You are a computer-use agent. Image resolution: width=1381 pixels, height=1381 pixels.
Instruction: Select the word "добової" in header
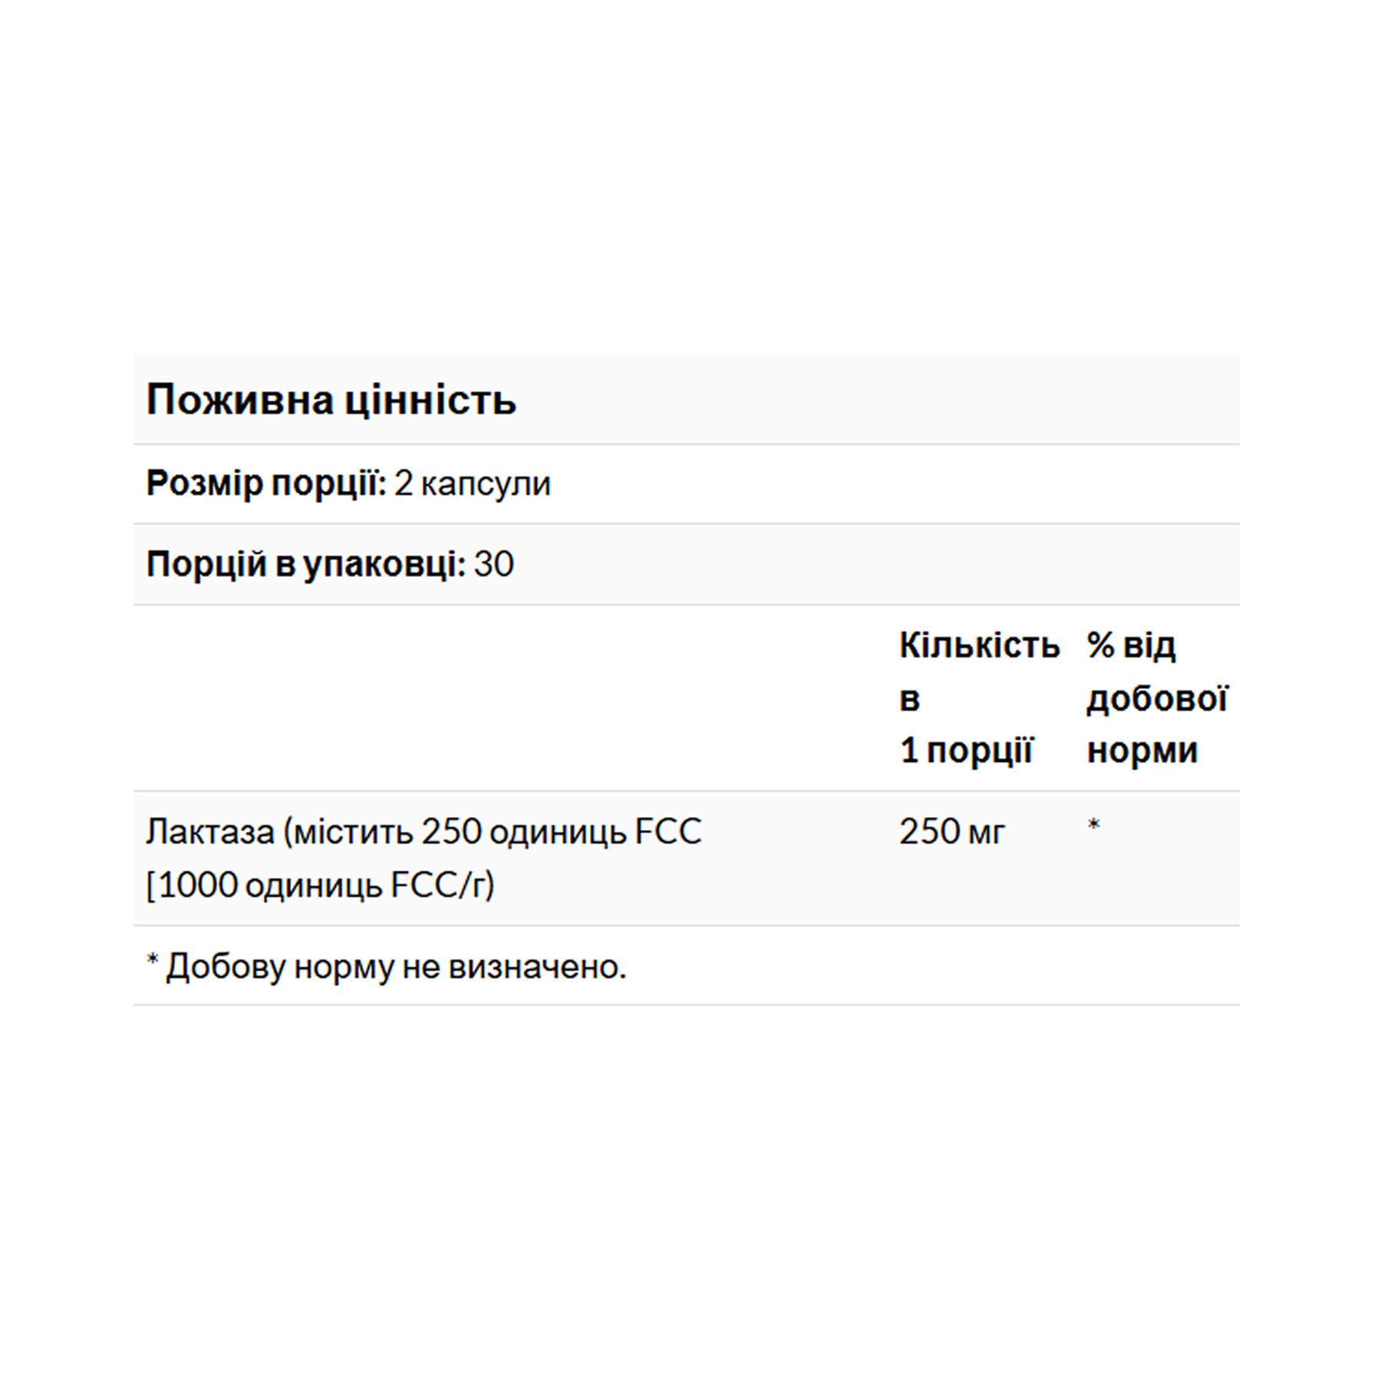click(x=1156, y=698)
